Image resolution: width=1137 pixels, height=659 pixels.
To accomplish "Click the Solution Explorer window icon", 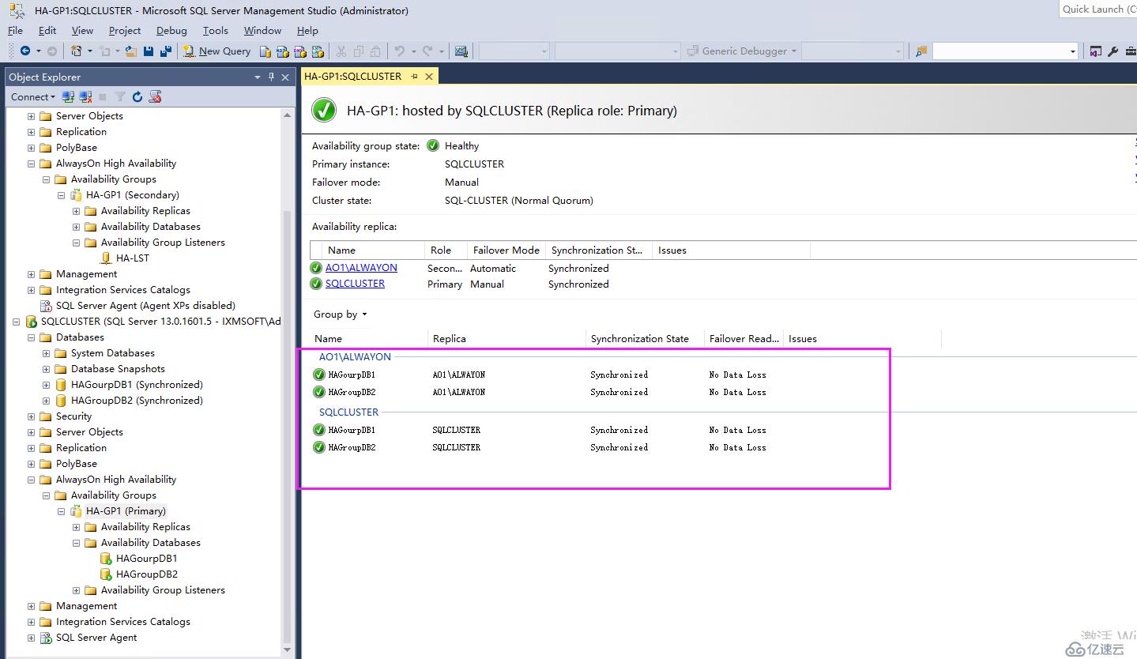I will pyautogui.click(x=1095, y=51).
